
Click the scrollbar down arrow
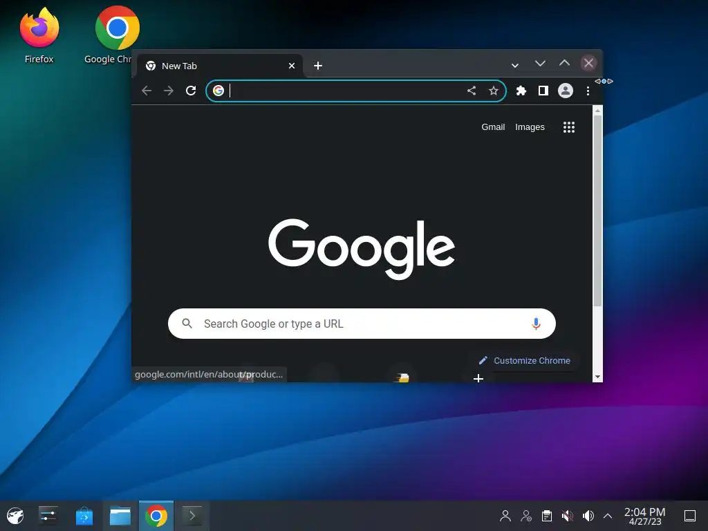[x=597, y=377]
